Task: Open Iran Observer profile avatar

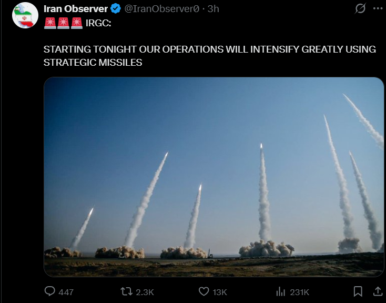Action: click(x=25, y=15)
